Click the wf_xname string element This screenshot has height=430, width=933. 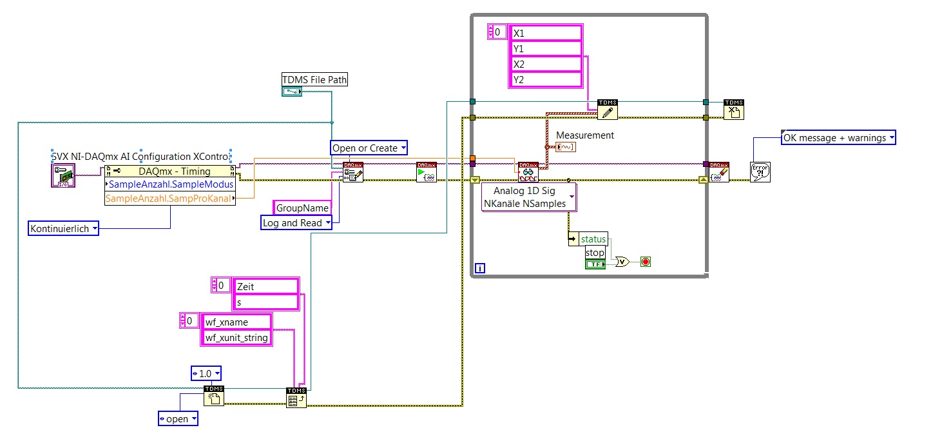[236, 322]
